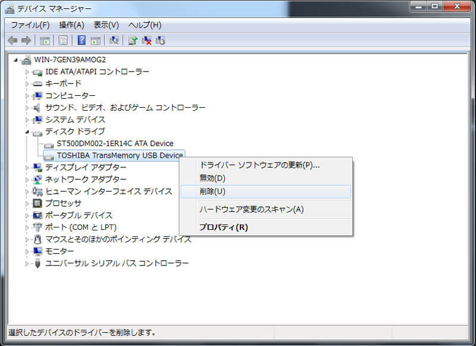This screenshot has height=346, width=476.
Task: Click the computer icon beside WIN-7GEN39AMOG2
Action: tap(26, 60)
